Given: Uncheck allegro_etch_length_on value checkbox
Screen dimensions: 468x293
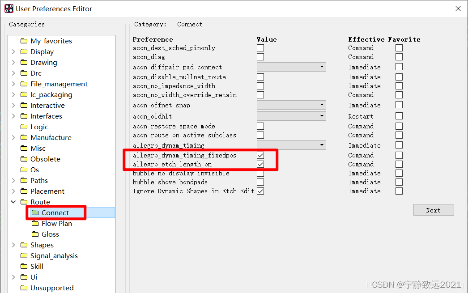Looking at the screenshot, I should (260, 164).
